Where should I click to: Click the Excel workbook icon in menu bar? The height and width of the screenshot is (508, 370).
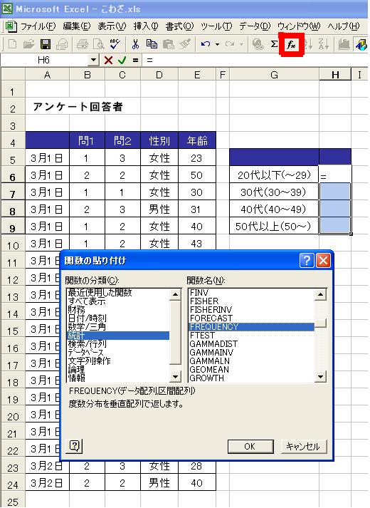point(11,26)
